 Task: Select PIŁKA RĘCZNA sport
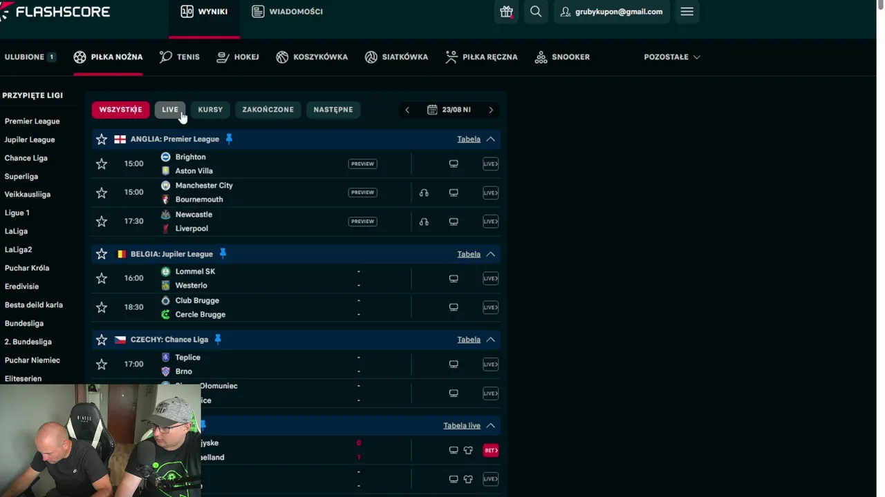tap(481, 57)
